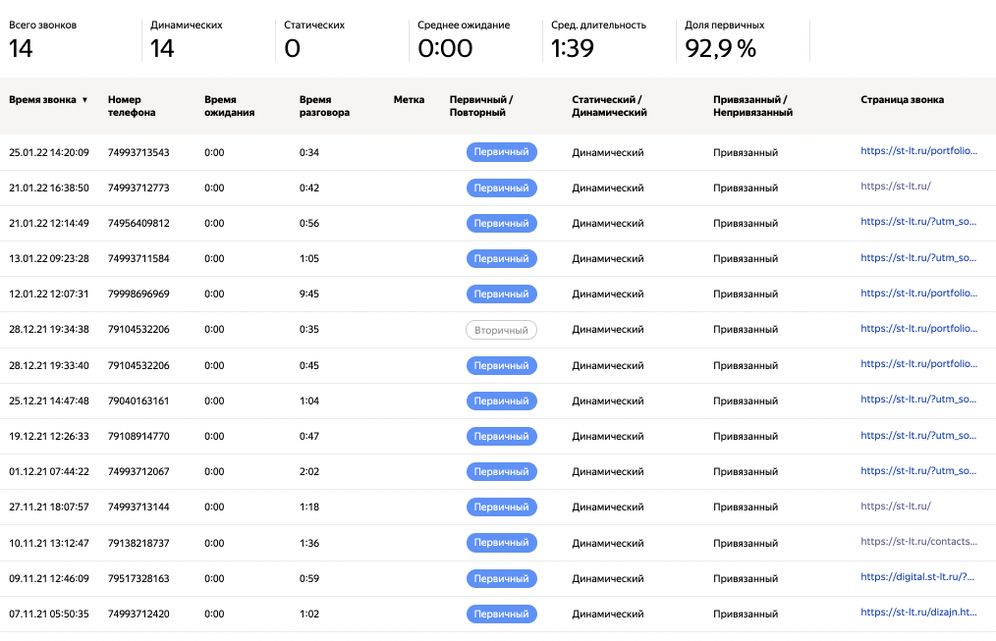Click the Первичный badge in the 28.12.21 19:33:40 row

pos(501,365)
